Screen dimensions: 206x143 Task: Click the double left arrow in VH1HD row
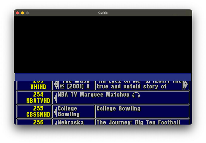[56, 86]
